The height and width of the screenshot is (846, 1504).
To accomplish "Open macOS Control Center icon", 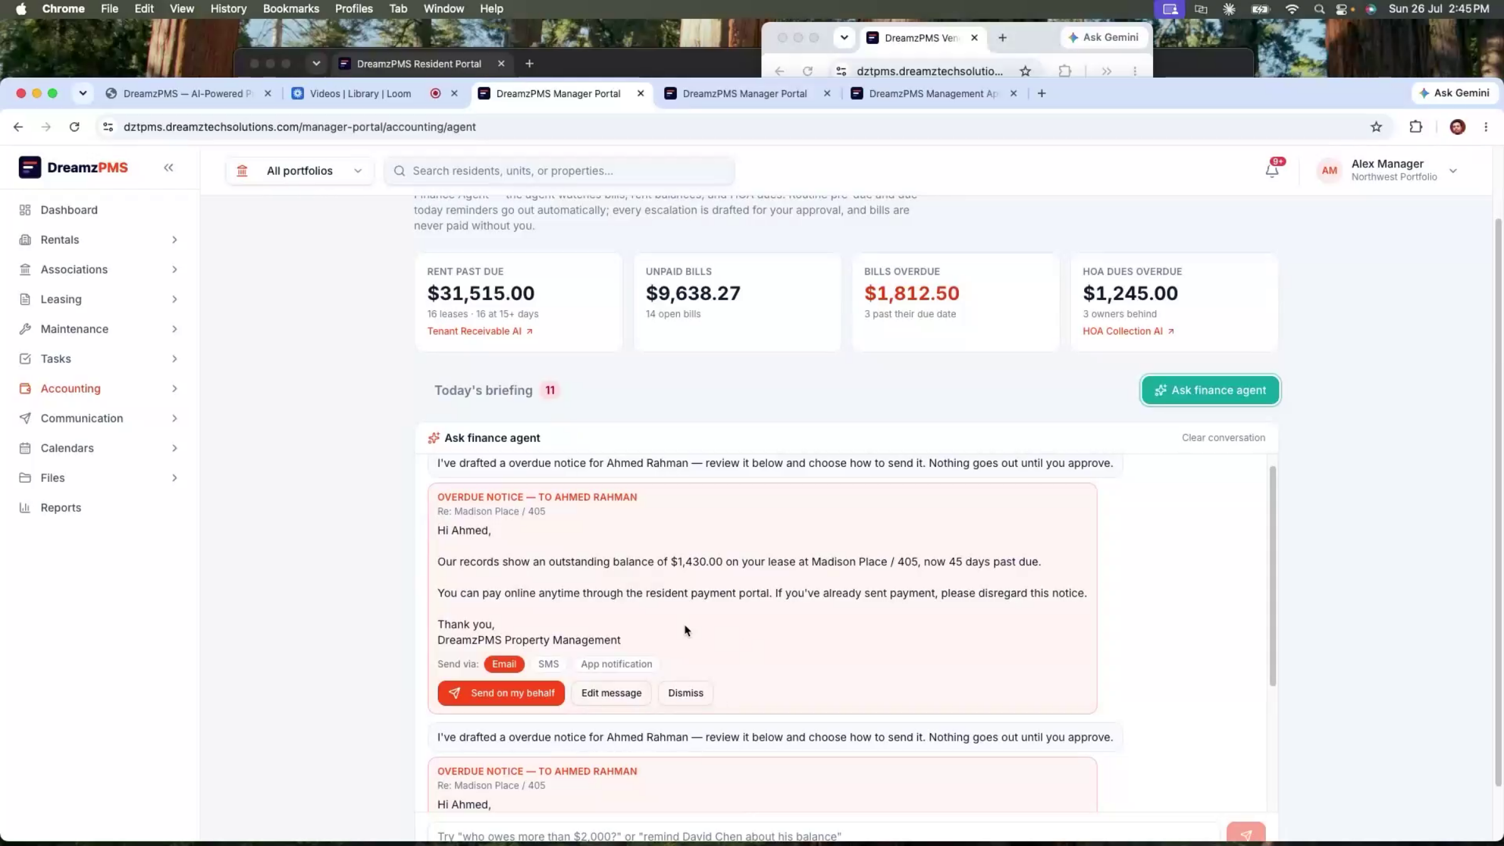I will coord(1342,9).
